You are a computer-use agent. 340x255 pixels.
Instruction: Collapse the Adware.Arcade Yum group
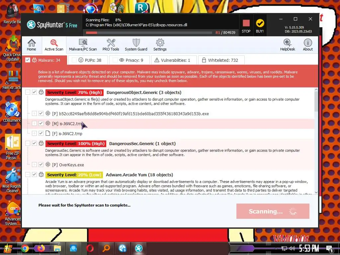click(28, 175)
